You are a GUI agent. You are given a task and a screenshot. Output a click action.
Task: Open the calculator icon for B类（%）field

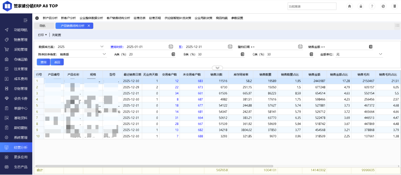point(242,54)
